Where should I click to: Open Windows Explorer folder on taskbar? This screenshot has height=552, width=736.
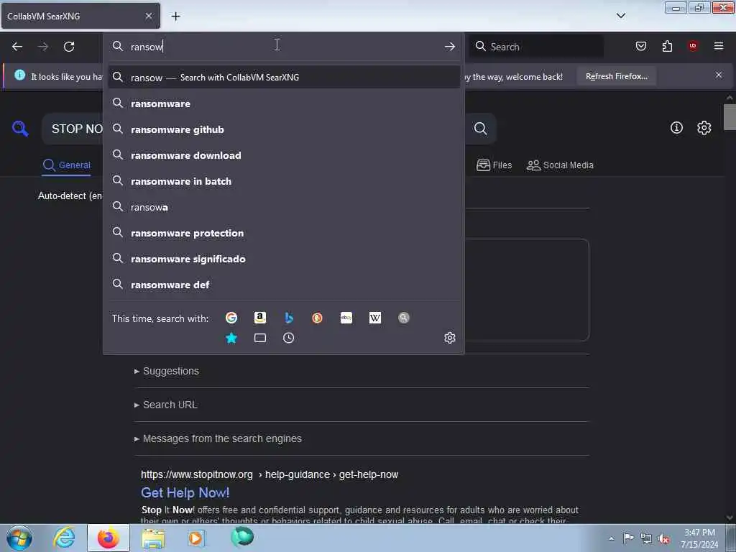(x=153, y=538)
